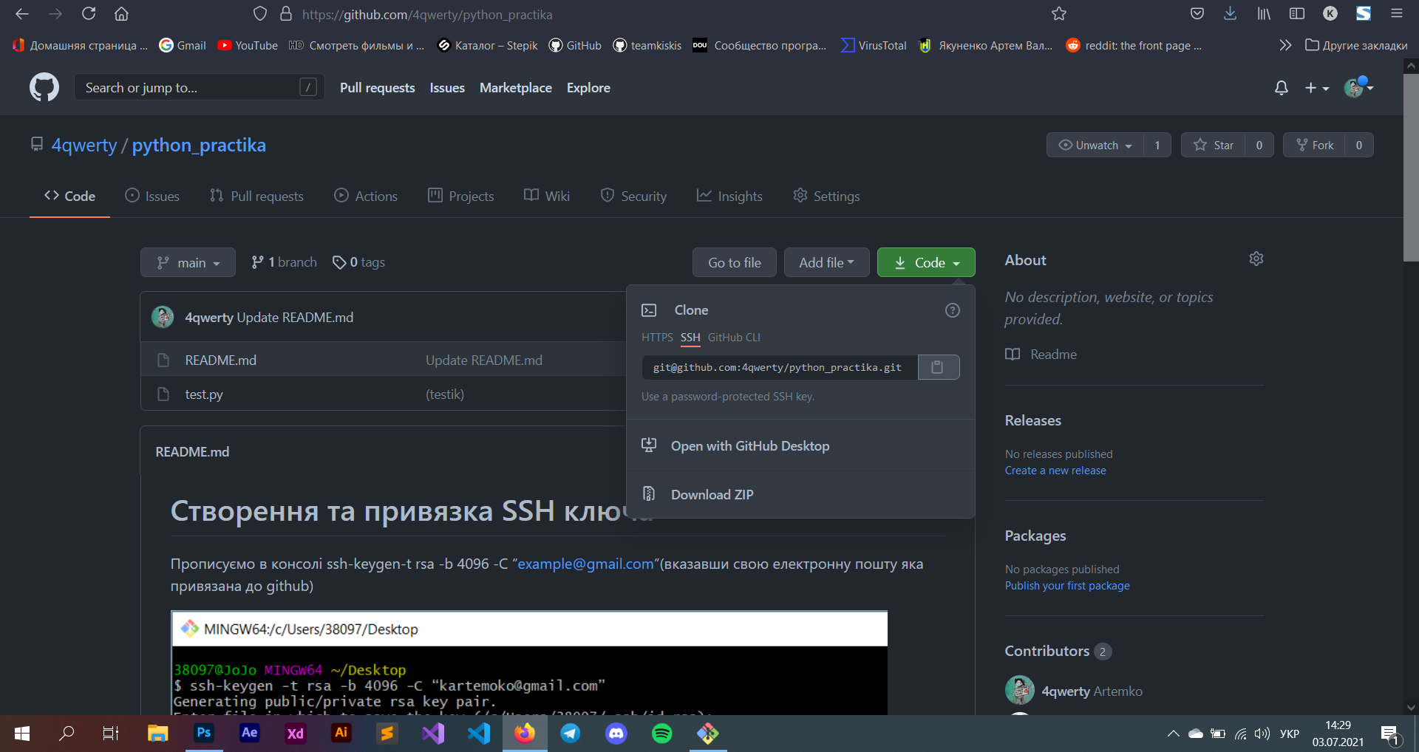Reload the page in Firefox
Viewport: 1419px width, 752px height.
pyautogui.click(x=89, y=14)
